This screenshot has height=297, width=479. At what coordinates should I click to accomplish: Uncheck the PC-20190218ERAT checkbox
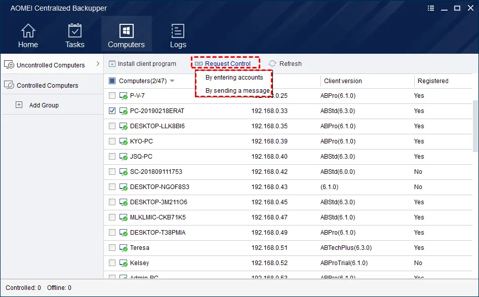[x=112, y=111]
